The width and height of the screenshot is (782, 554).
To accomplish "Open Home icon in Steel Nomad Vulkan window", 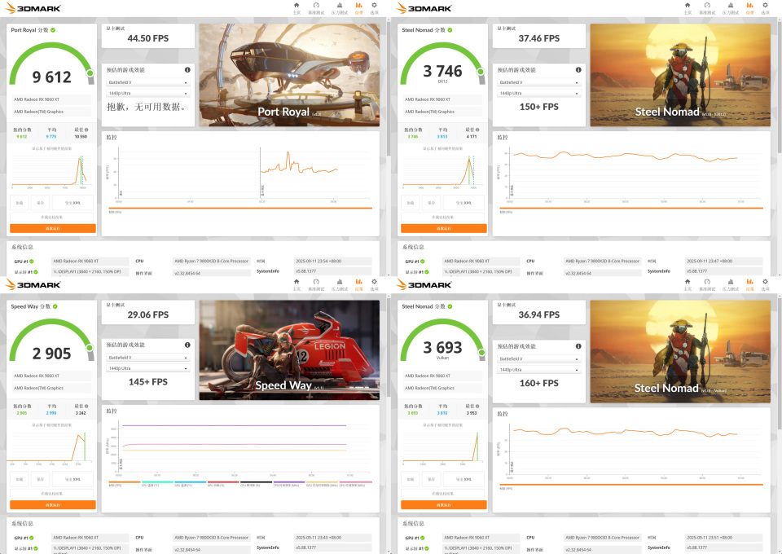I will [x=688, y=284].
